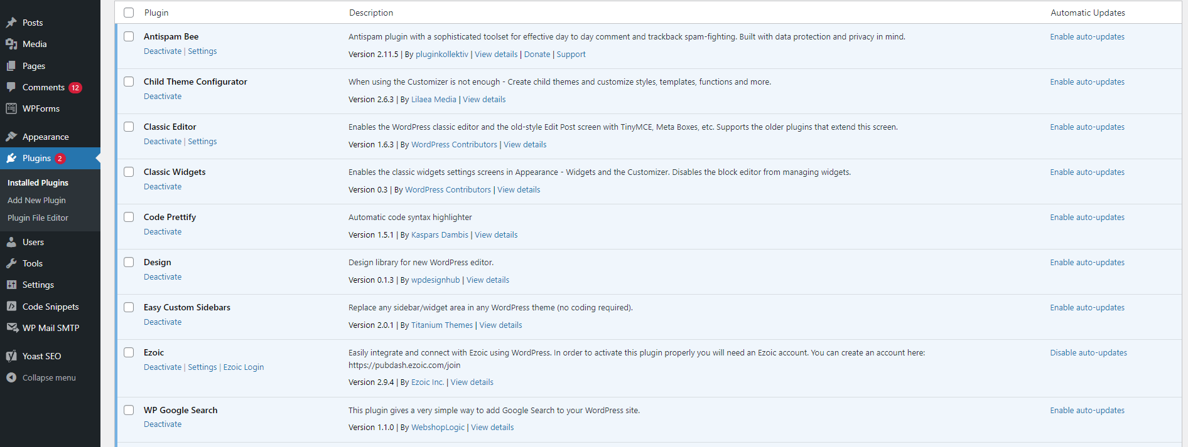1188x447 pixels.
Task: Open the Yoast SEO menu label
Action: pos(42,356)
